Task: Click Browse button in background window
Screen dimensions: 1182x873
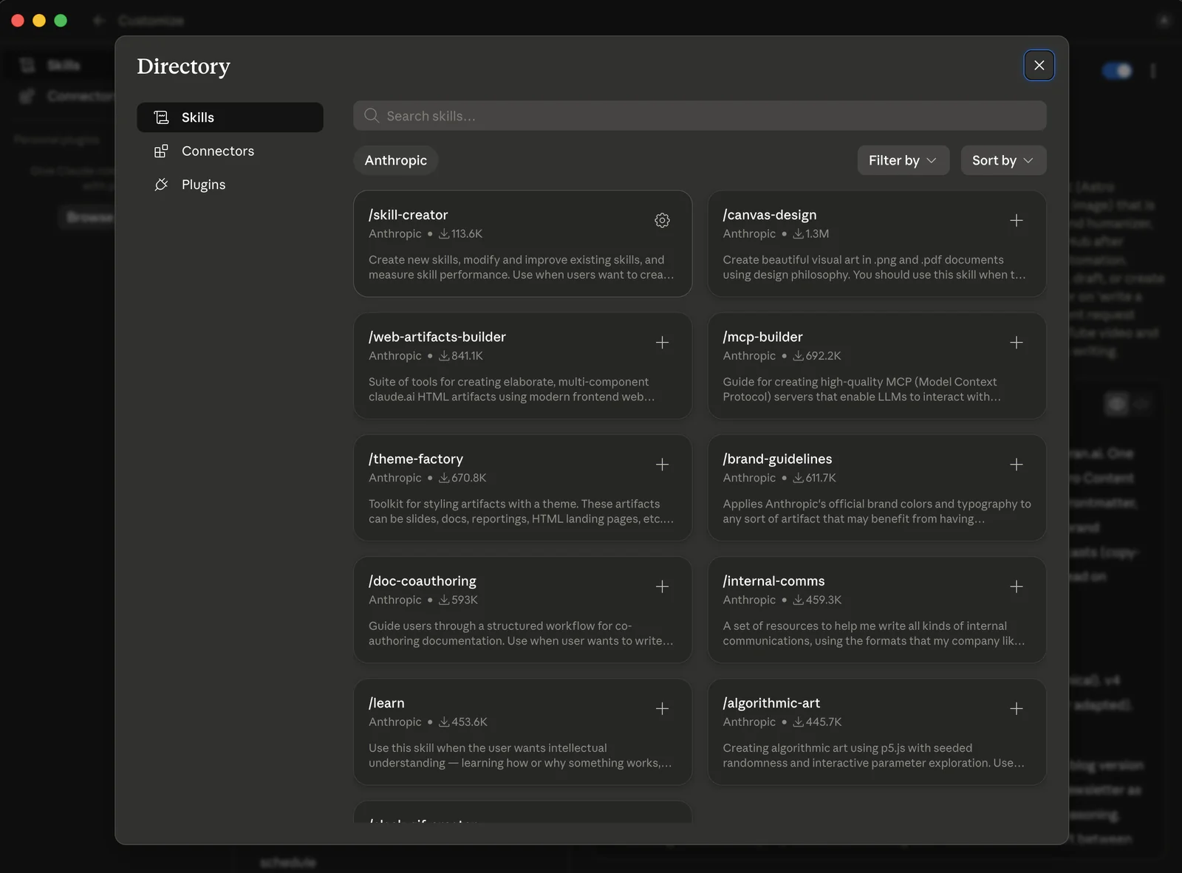Action: 89,217
